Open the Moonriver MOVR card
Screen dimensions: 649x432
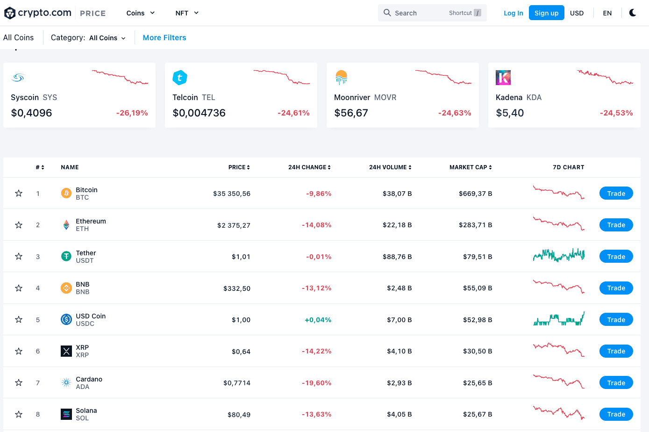click(x=403, y=95)
